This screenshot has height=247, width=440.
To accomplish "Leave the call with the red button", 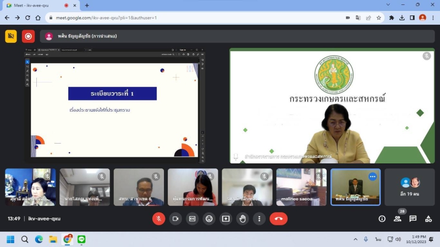I will point(278,218).
